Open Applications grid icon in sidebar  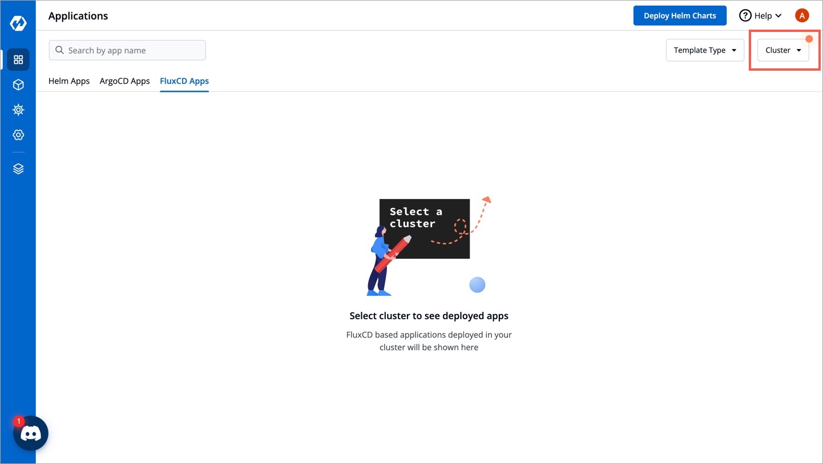(x=18, y=60)
